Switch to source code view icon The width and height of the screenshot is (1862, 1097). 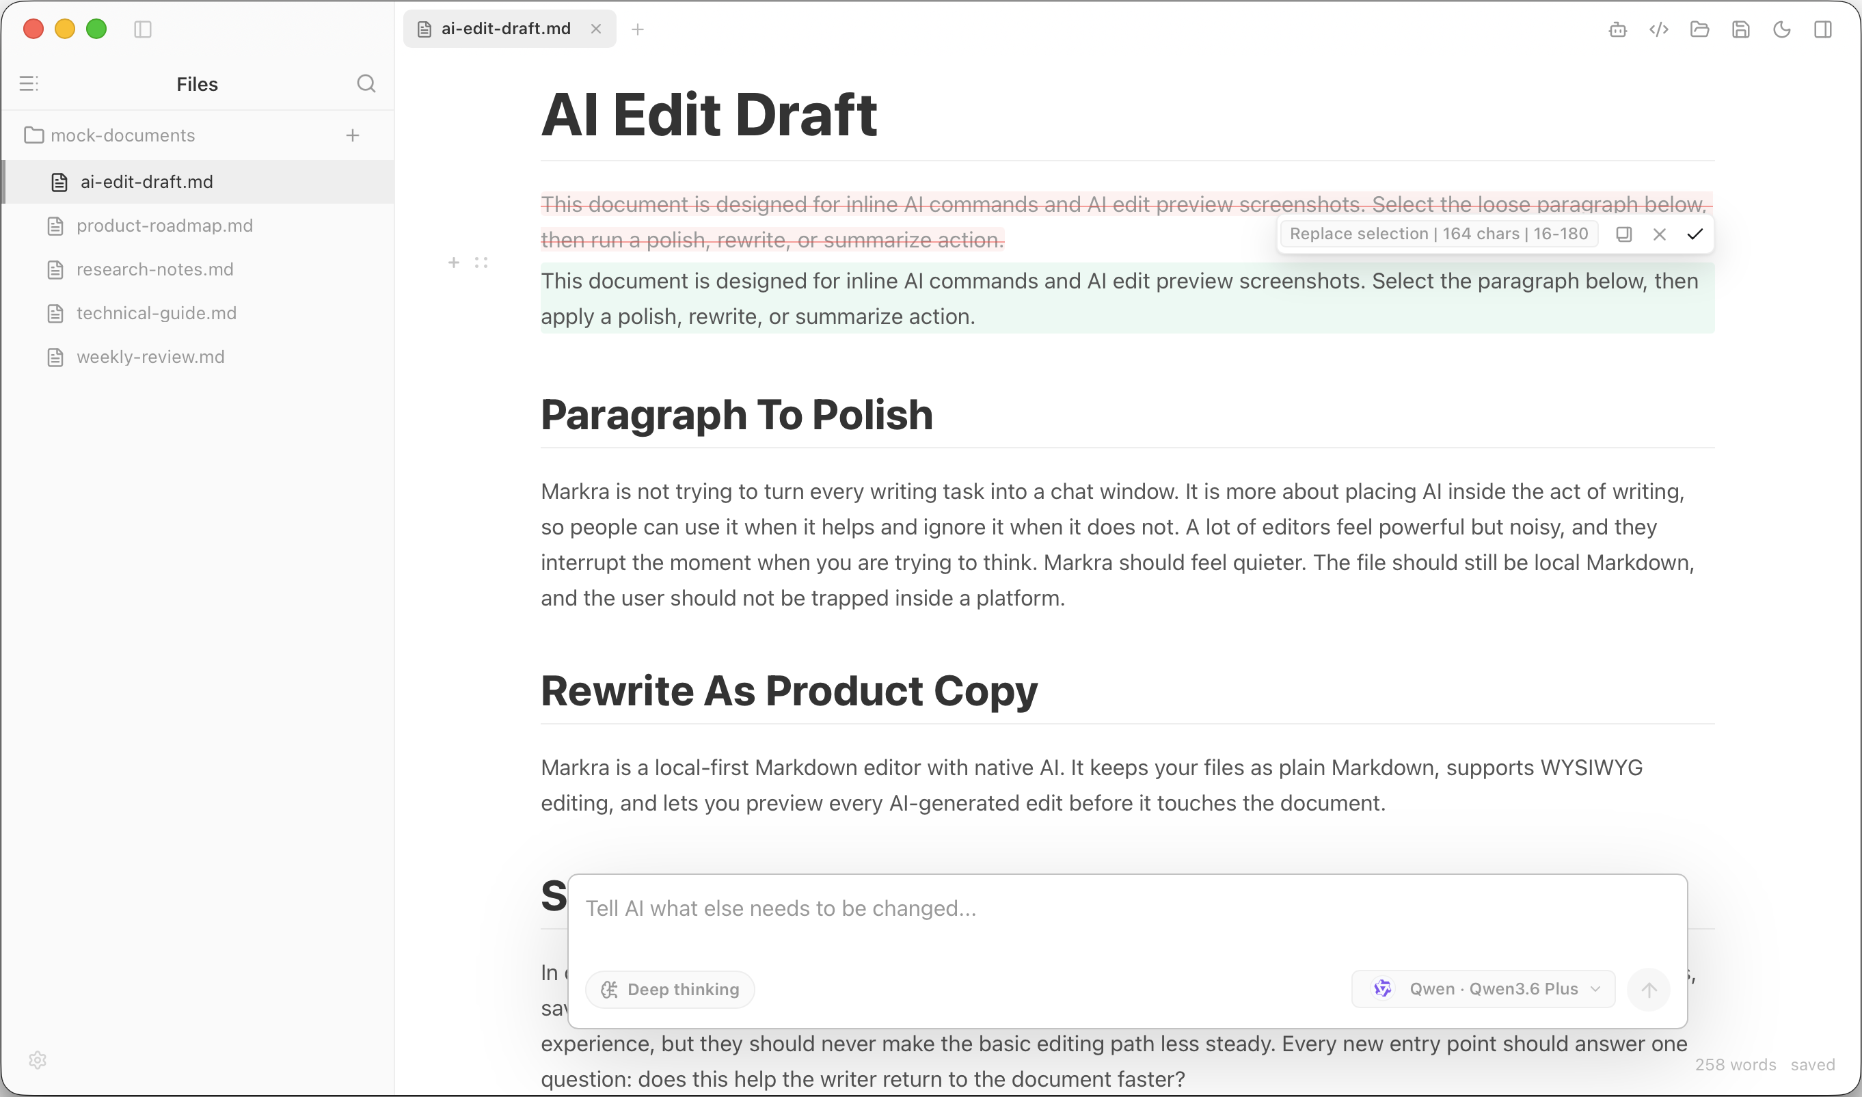tap(1659, 29)
